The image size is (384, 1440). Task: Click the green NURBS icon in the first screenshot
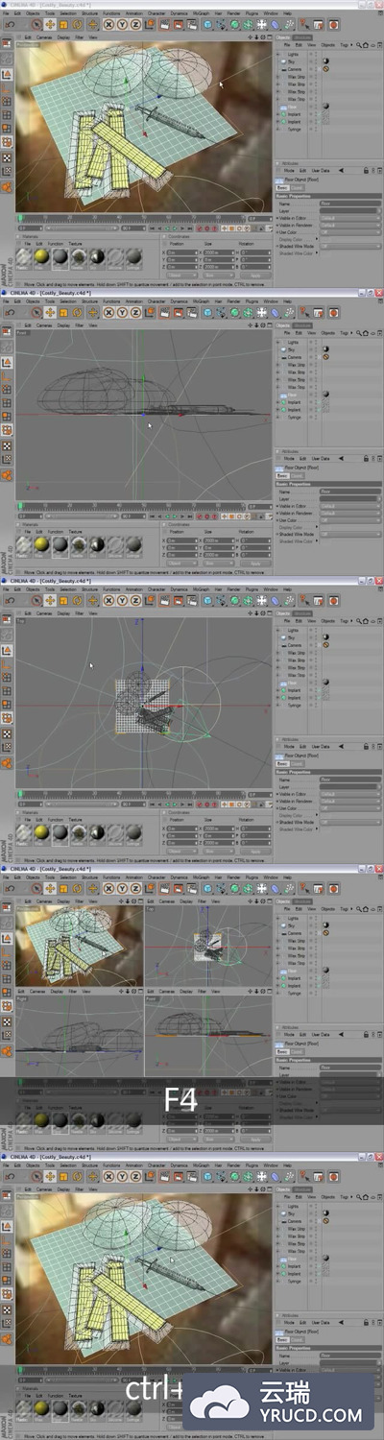click(x=235, y=24)
